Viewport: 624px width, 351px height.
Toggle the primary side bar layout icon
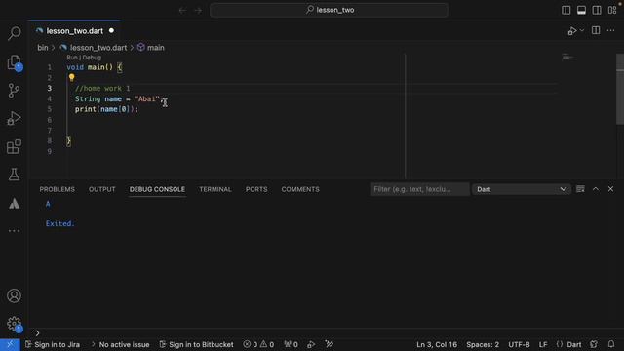pos(565,10)
